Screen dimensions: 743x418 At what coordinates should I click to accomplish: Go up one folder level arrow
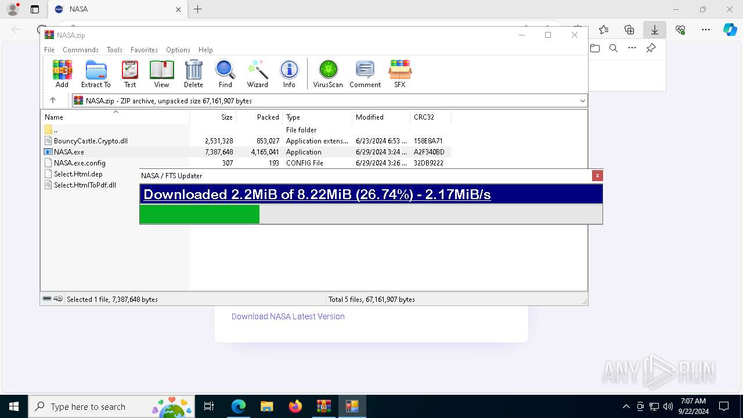[x=53, y=100]
